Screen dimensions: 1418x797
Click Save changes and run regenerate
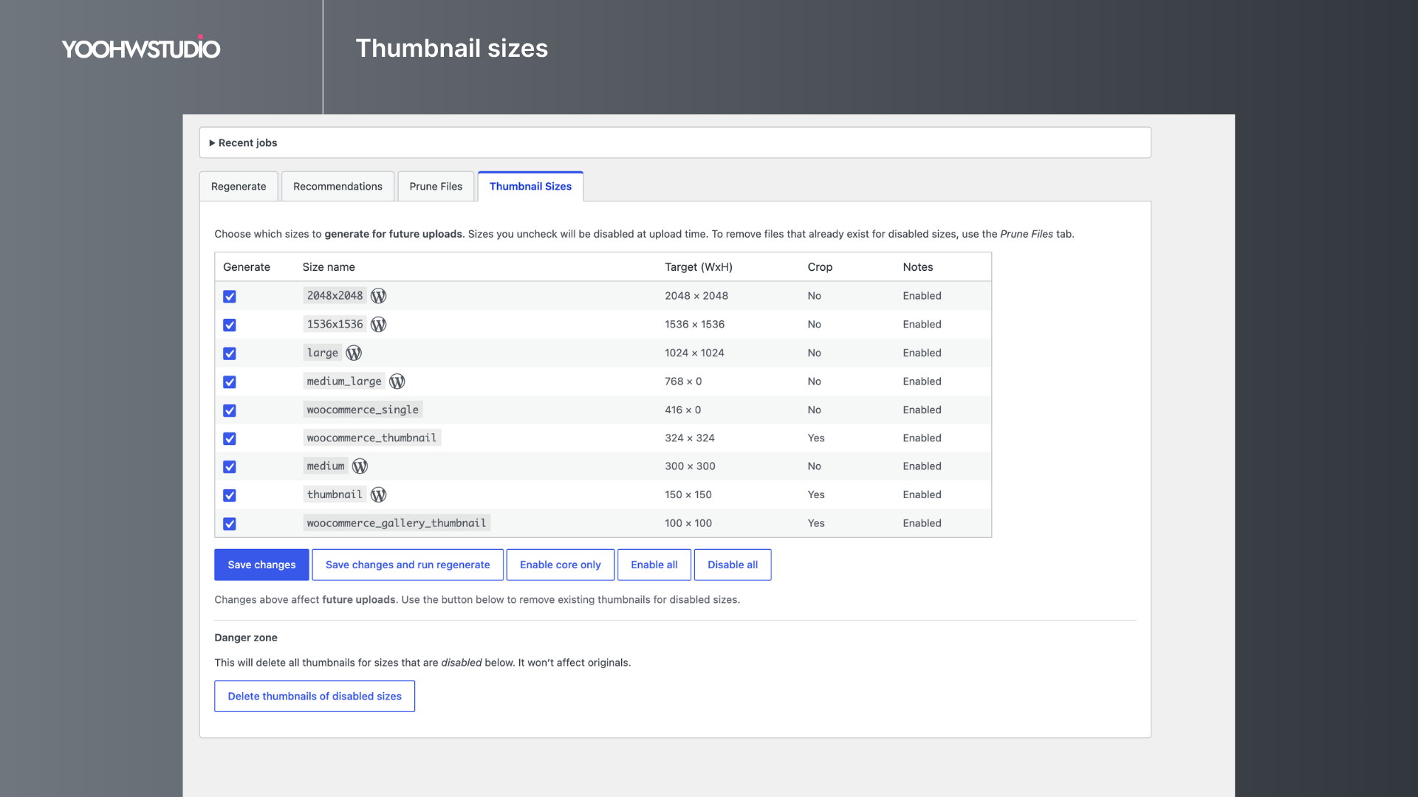[x=408, y=565]
